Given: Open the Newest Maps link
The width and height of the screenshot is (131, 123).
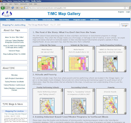Looking at the screenshot, I should [14, 51].
